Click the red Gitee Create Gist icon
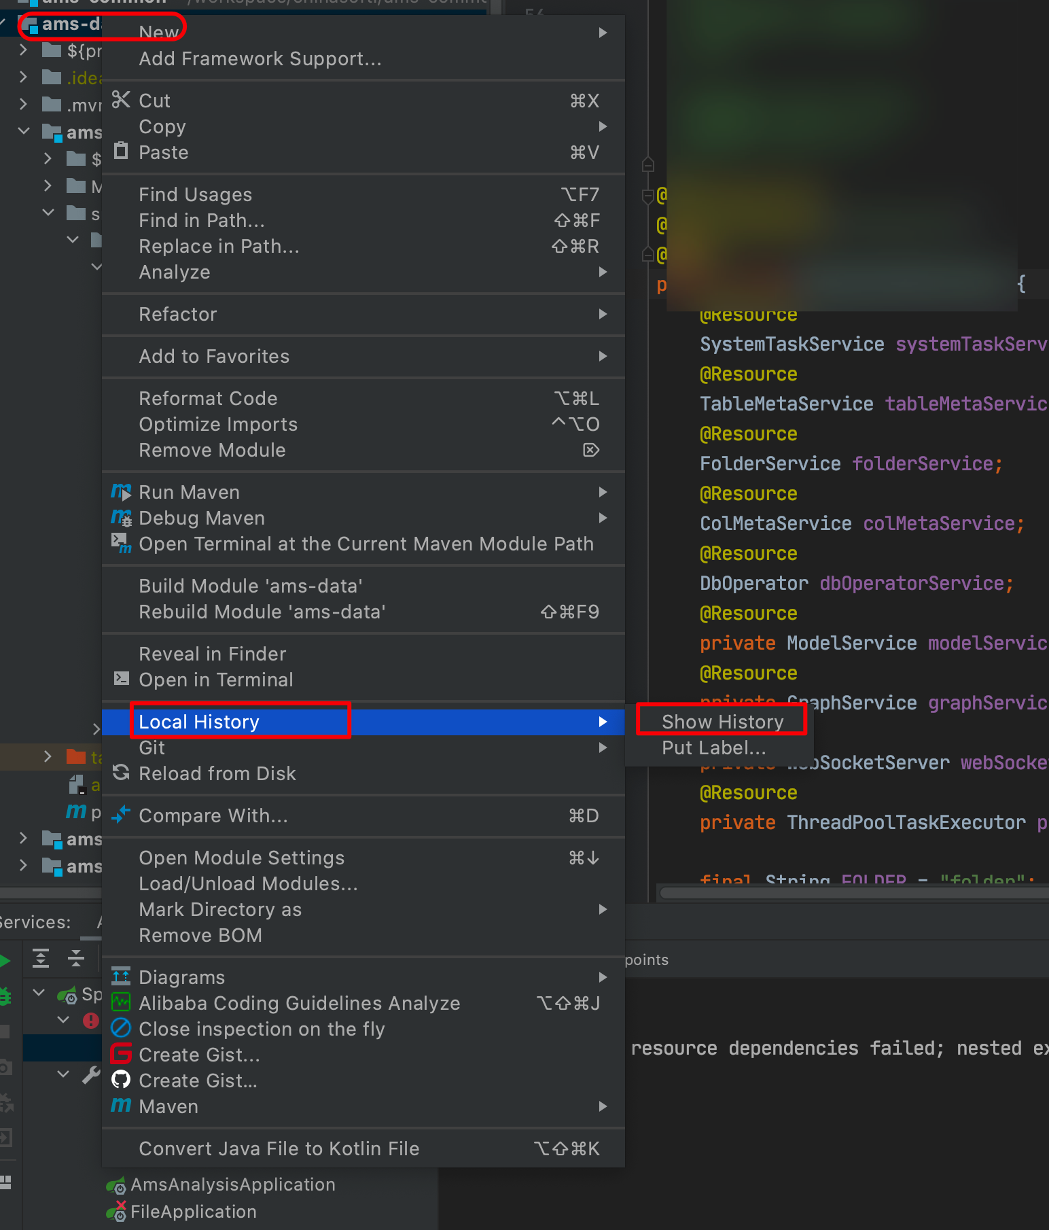The width and height of the screenshot is (1049, 1230). [121, 1053]
